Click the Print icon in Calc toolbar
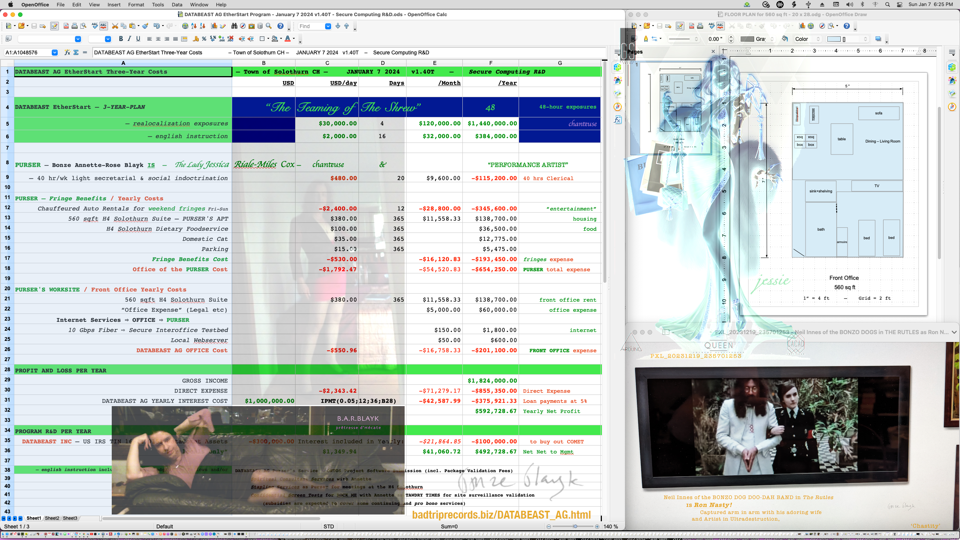Viewport: 960px width, 540px height. pos(75,26)
